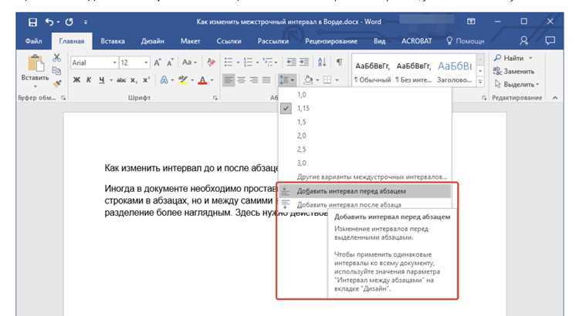Select the Format Painter brush
The width and height of the screenshot is (579, 316).
[x=56, y=84]
